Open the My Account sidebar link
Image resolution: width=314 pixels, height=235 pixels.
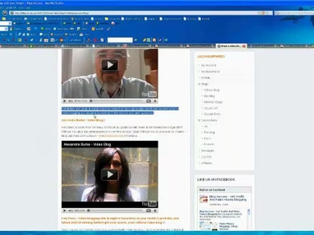(x=208, y=65)
